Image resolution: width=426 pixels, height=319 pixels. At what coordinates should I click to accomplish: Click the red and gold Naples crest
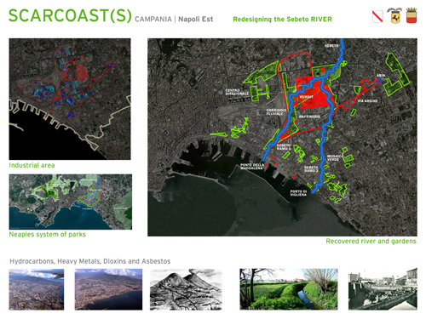point(412,15)
